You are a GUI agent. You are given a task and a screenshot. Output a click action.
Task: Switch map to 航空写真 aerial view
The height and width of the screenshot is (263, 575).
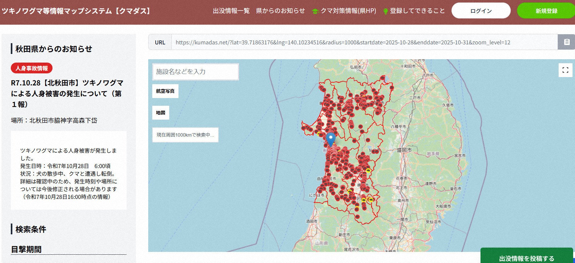[x=165, y=91]
